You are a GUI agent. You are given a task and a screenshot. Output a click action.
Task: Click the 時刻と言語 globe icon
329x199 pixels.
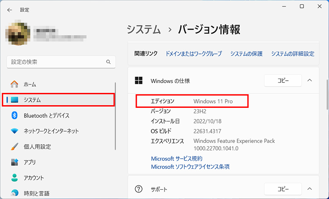pyautogui.click(x=14, y=193)
